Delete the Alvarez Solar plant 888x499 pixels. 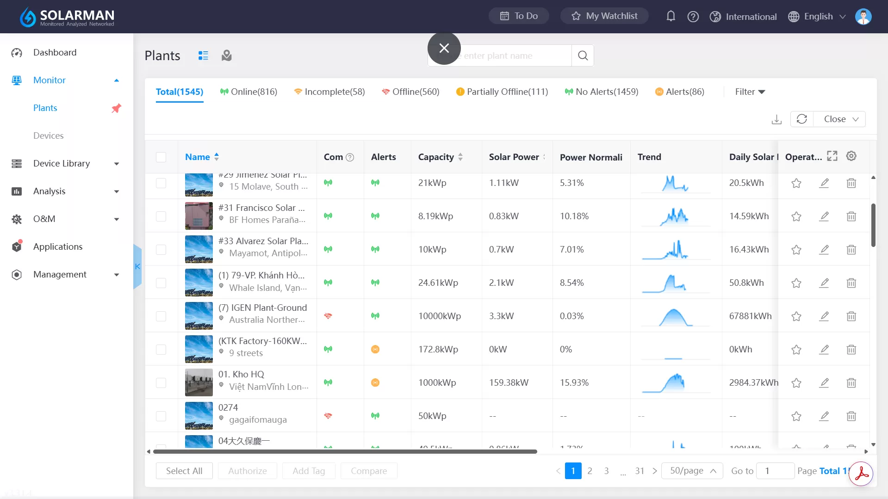tap(851, 250)
